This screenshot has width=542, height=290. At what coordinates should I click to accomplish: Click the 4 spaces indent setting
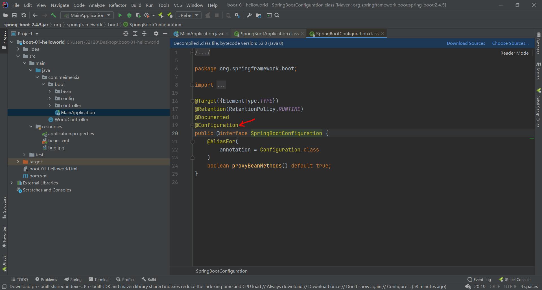[529, 287]
